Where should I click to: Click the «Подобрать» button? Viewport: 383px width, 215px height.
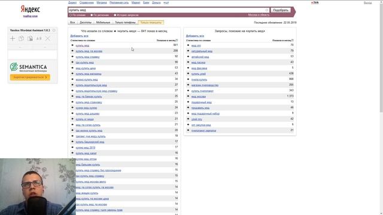[x=281, y=10]
